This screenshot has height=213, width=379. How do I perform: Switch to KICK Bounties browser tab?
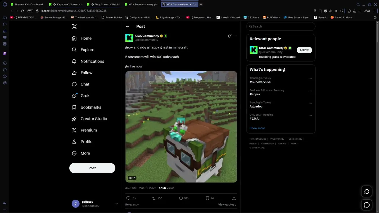pos(141,4)
